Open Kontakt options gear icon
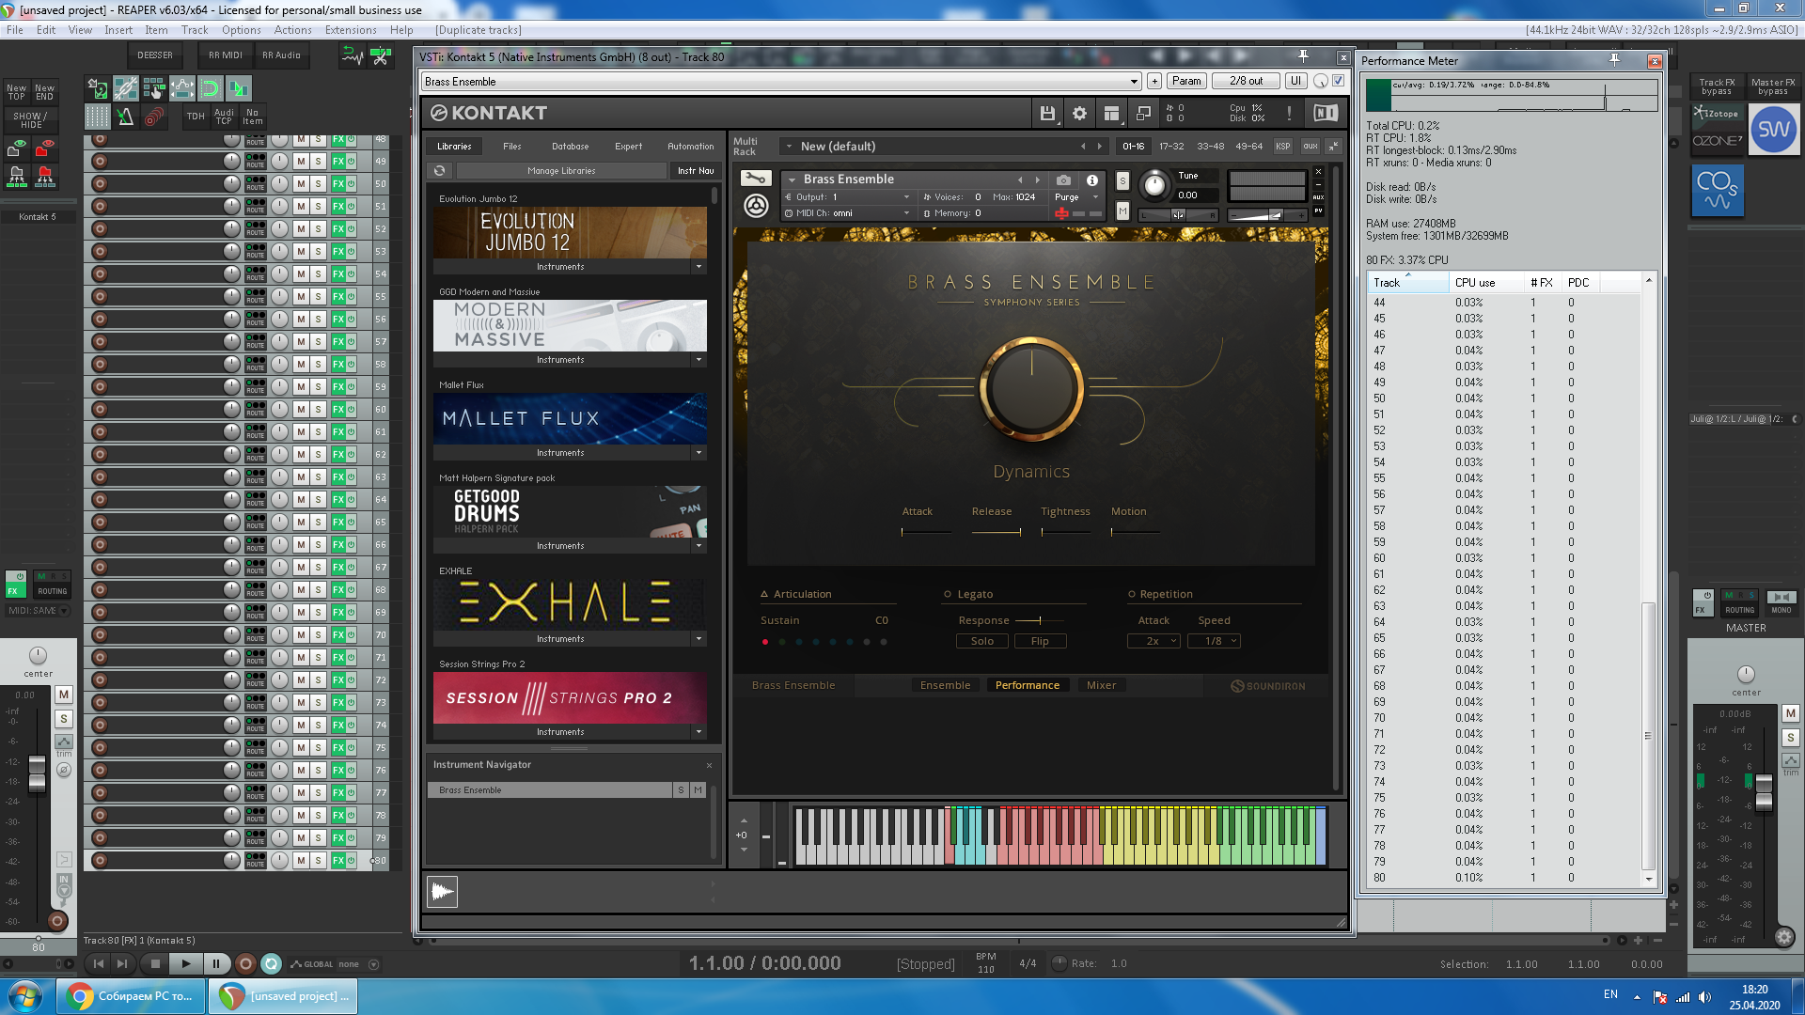The width and height of the screenshot is (1805, 1015). 1079,114
